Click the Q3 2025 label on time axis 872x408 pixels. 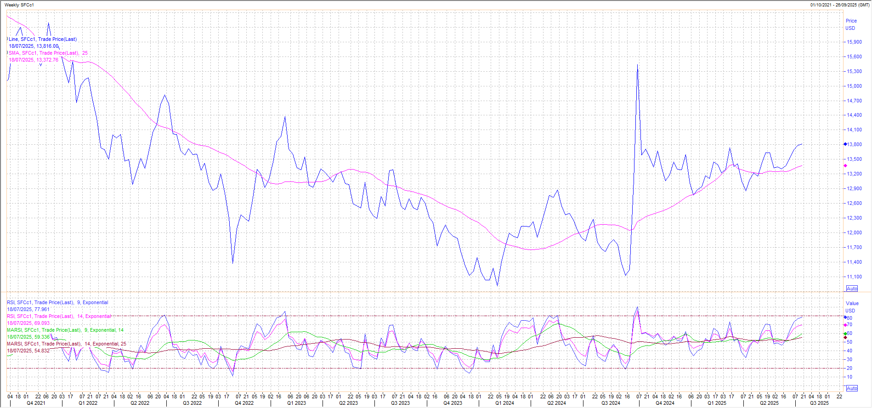(819, 403)
